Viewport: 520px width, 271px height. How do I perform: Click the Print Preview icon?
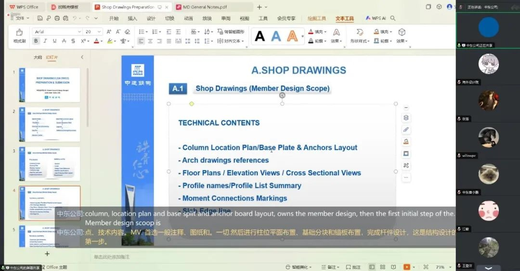tap(65, 18)
